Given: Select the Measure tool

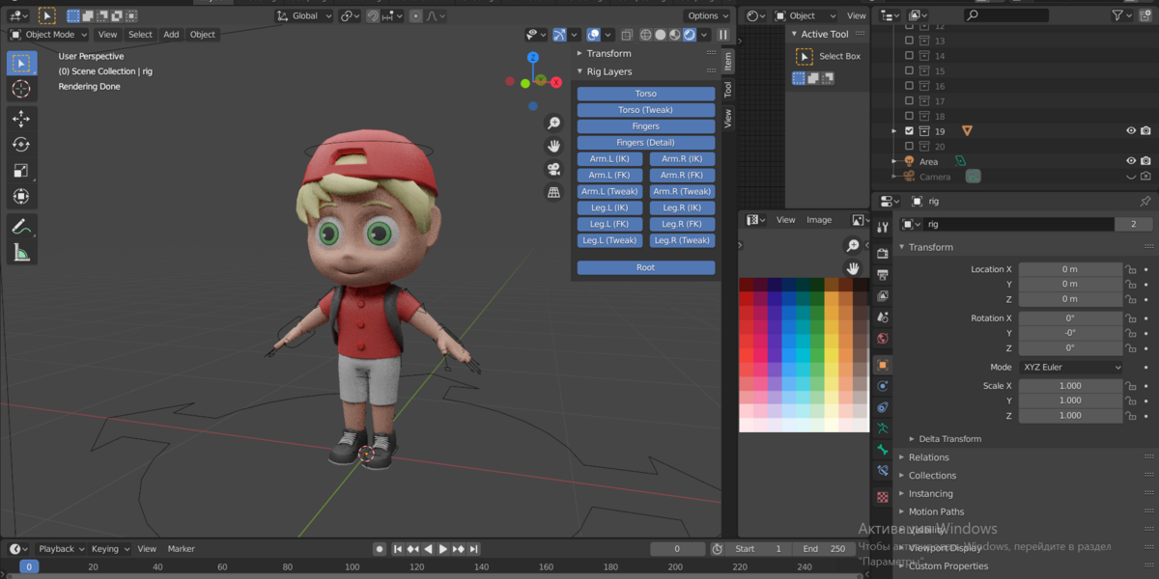Looking at the screenshot, I should click(21, 253).
